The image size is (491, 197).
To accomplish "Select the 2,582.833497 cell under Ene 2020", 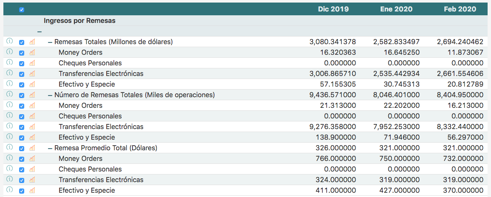I will [396, 42].
